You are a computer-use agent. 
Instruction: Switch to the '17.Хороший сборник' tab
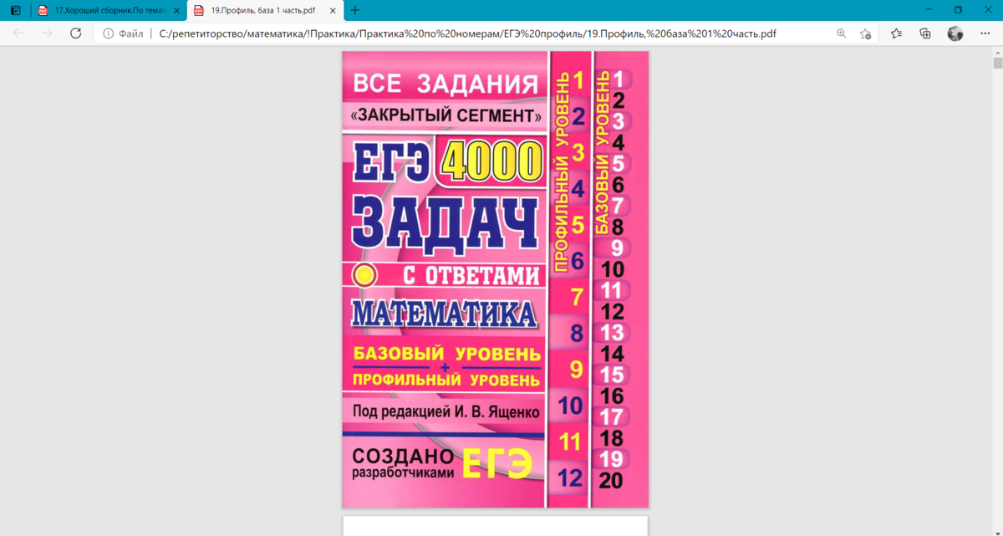109,11
